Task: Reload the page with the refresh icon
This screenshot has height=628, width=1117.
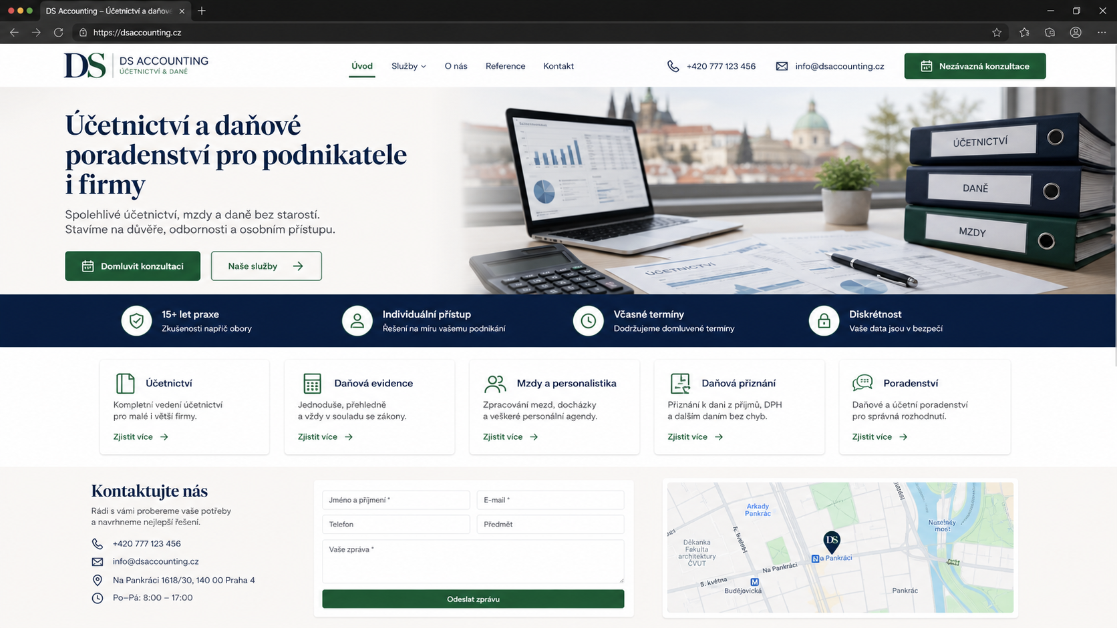Action: (59, 32)
